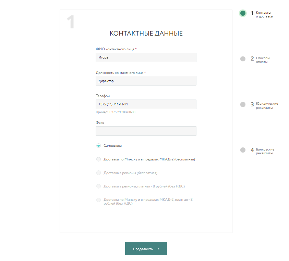Click the step 4 grey progress circle
The height and width of the screenshot is (261, 289).
tap(243, 150)
